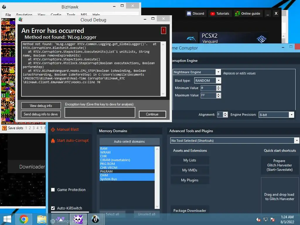The image size is (300, 225).
Task: Select CIRAM (nametables) domain
Action: pos(127,160)
